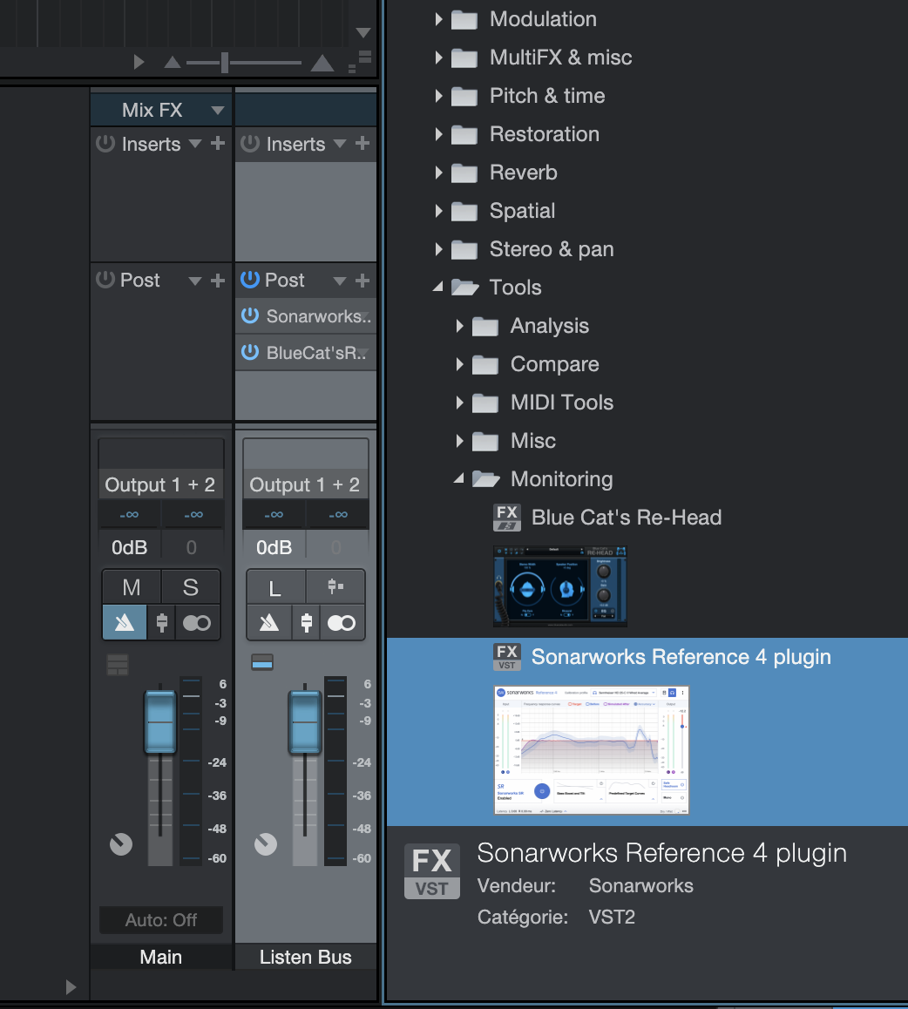Collapse the Tools folder
The image size is (908, 1009).
click(x=438, y=287)
